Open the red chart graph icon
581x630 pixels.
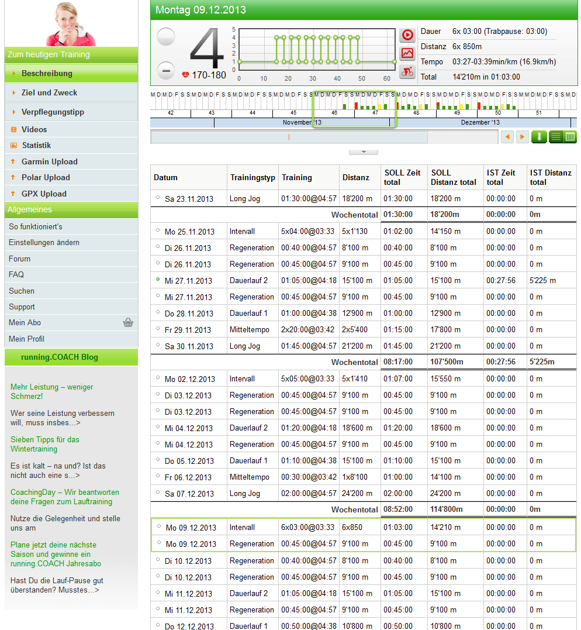(407, 54)
